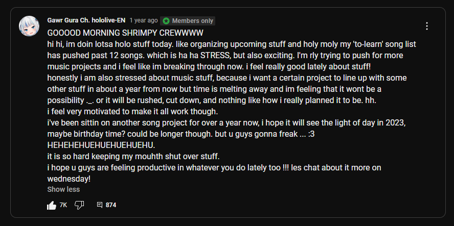Click the green star membership icon

tap(166, 21)
